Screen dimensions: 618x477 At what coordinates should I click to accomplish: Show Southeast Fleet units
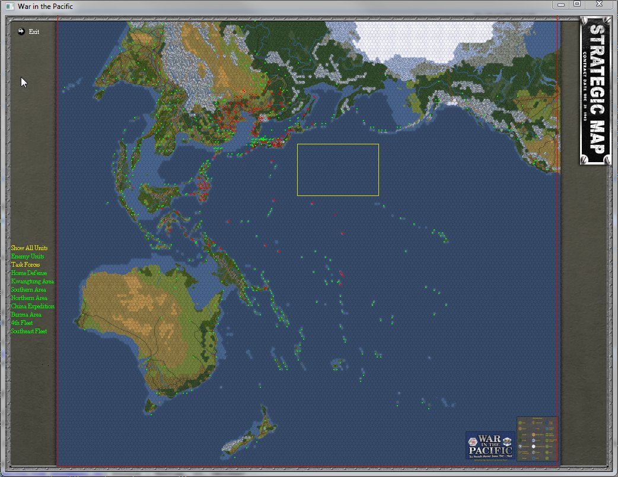pos(29,331)
